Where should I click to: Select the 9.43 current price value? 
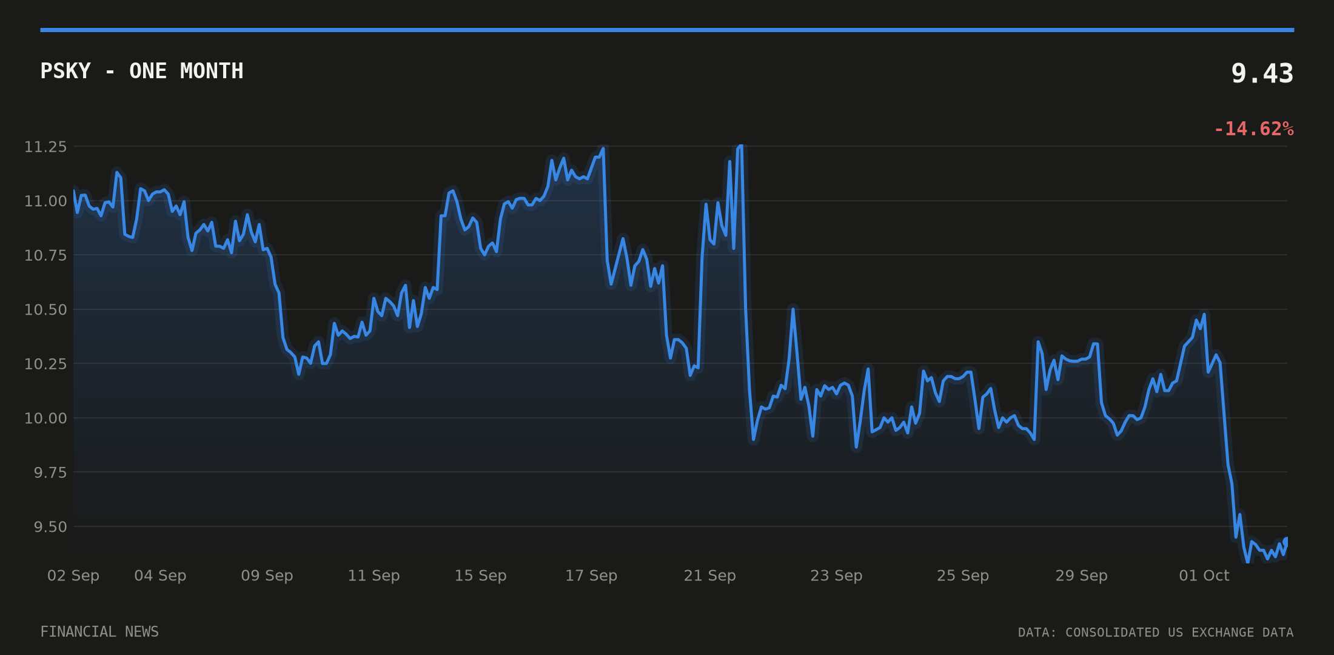(x=1262, y=74)
